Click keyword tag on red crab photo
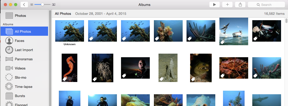The image size is (288, 106). (222, 76)
